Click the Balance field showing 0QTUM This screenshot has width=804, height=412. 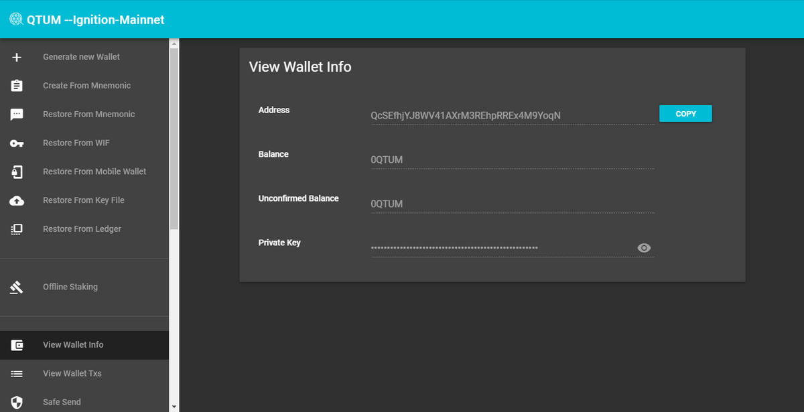click(513, 159)
